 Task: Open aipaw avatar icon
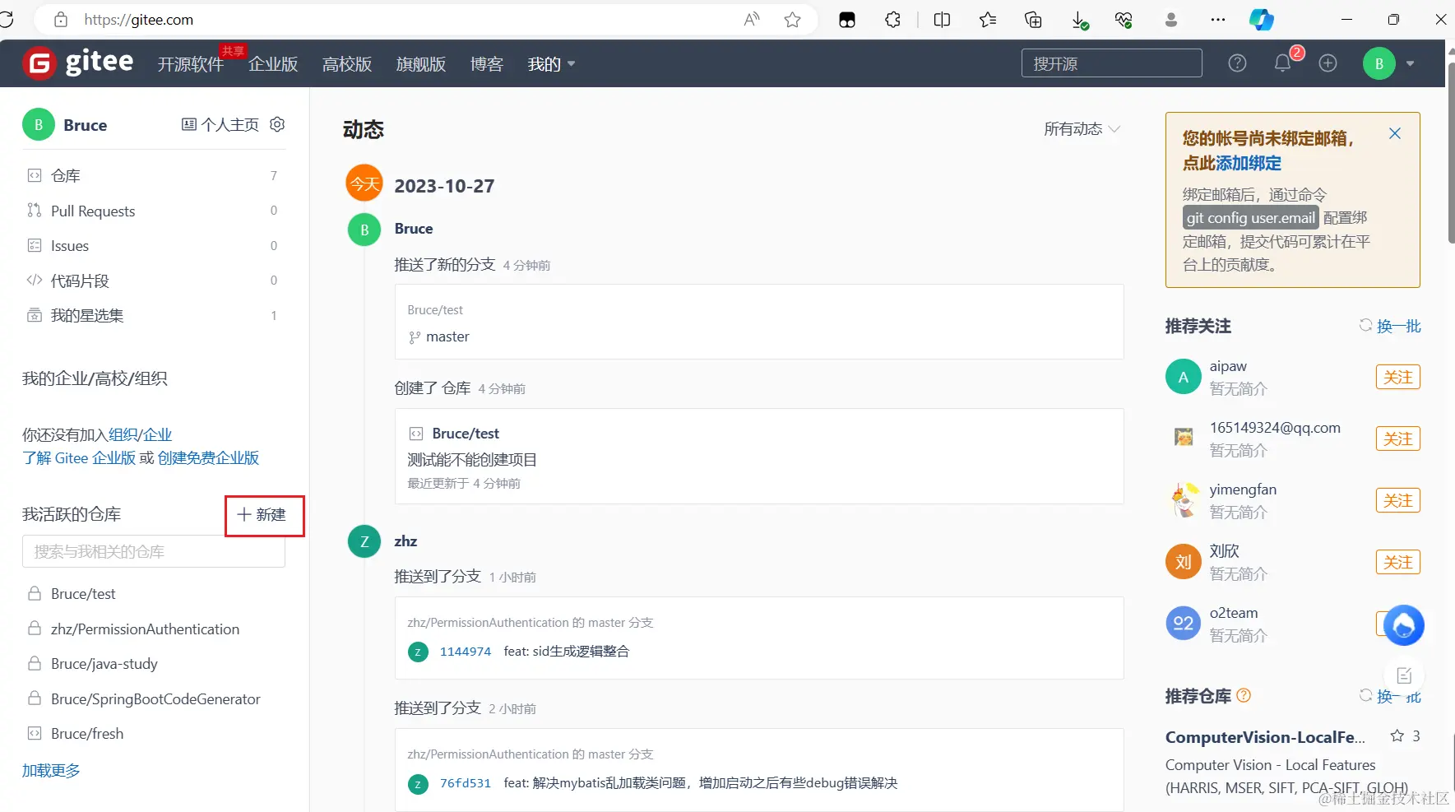click(1184, 377)
